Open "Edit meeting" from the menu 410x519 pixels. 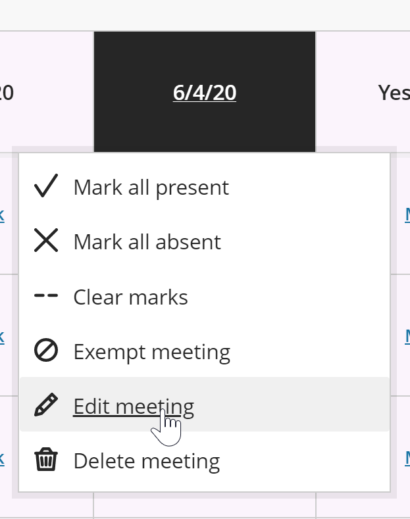tap(134, 407)
